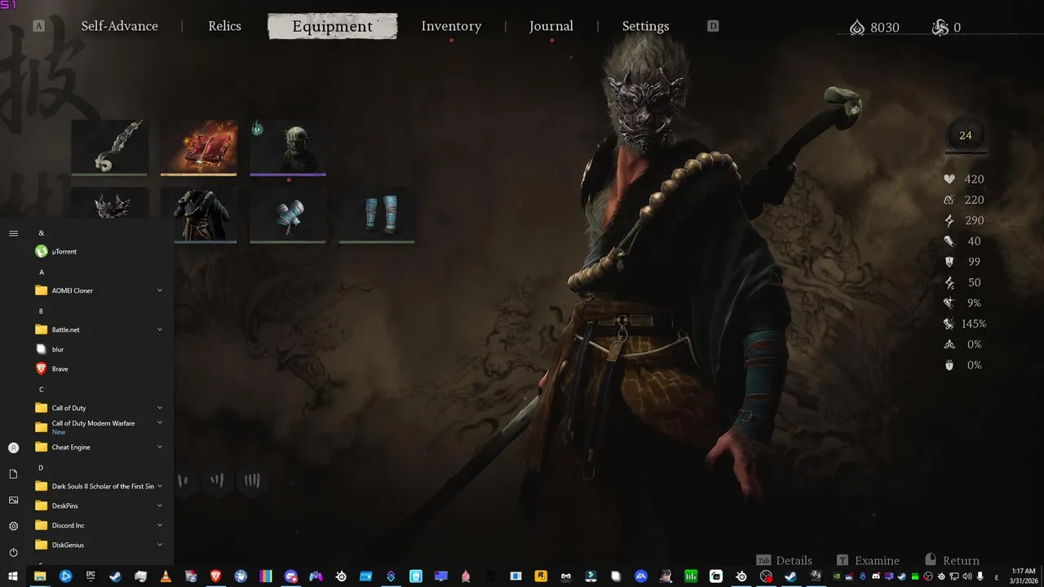Open VLC media player from the taskbar
The height and width of the screenshot is (587, 1044).
click(166, 576)
